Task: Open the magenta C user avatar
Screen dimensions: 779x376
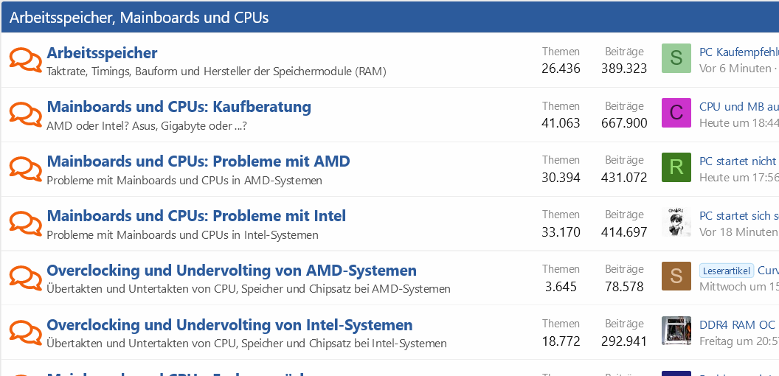Action: point(676,113)
